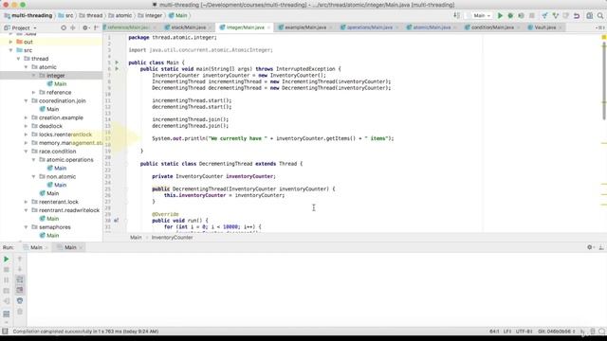Screen dimensions: 607x341
Task: Open Main file under integer package
Action: pos(60,84)
